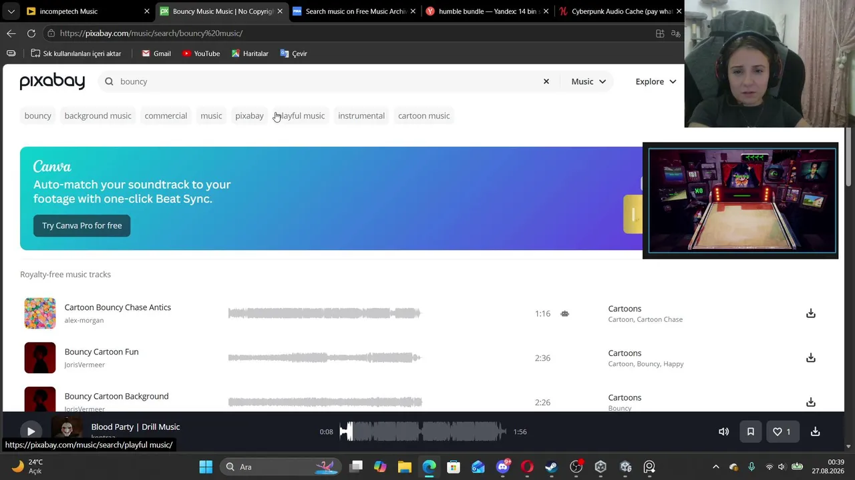
Task: Select the commercial tag
Action: coord(166,116)
